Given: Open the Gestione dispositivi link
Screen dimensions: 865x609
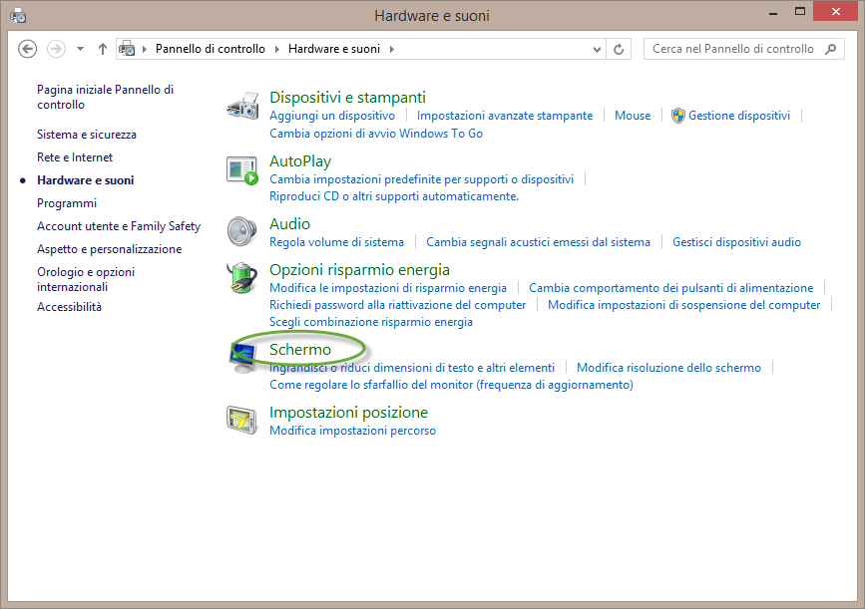Looking at the screenshot, I should tap(738, 116).
